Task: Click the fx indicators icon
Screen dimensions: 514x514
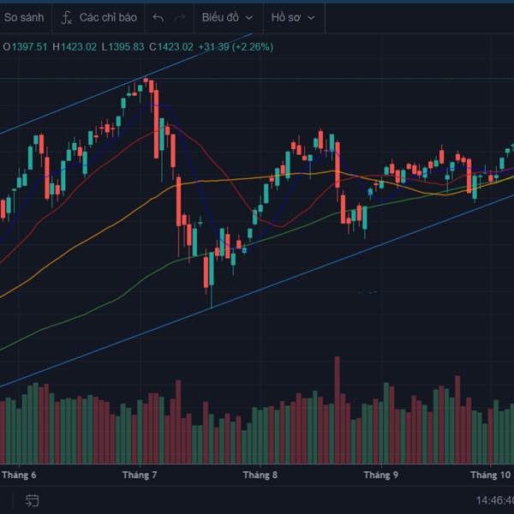Action: 67,18
